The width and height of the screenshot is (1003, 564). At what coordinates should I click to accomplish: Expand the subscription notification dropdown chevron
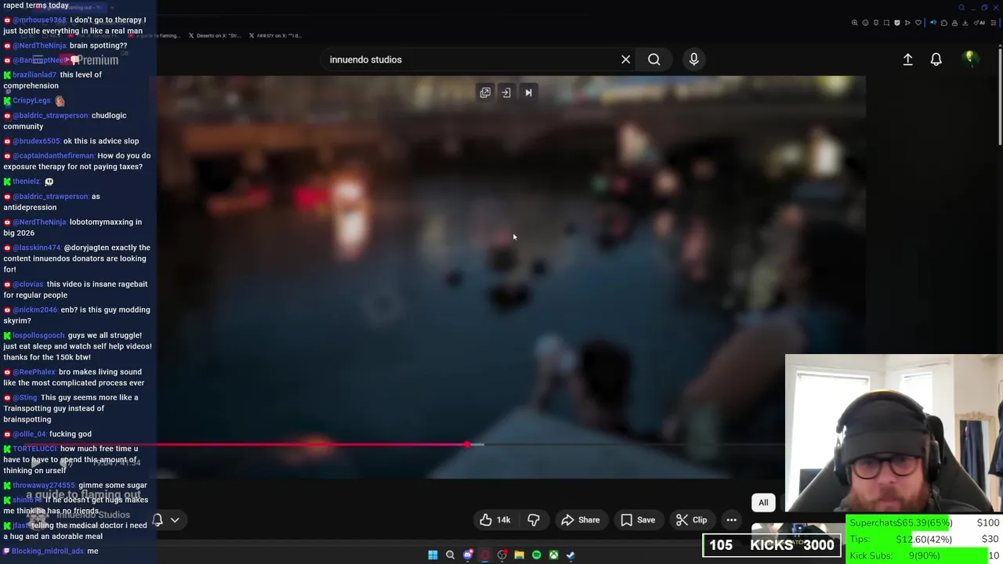(x=175, y=520)
